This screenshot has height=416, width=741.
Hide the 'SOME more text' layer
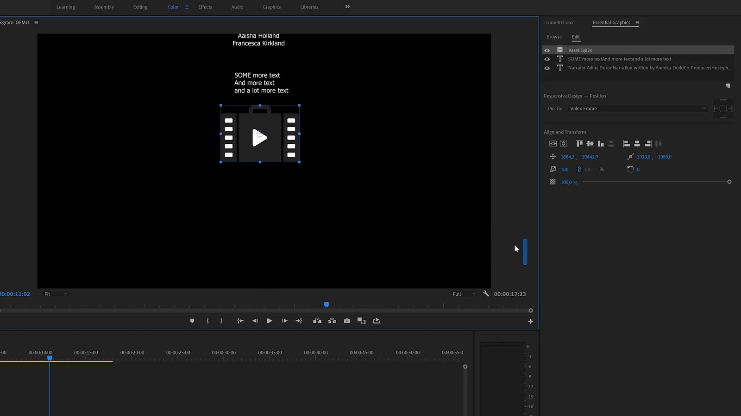coord(547,59)
